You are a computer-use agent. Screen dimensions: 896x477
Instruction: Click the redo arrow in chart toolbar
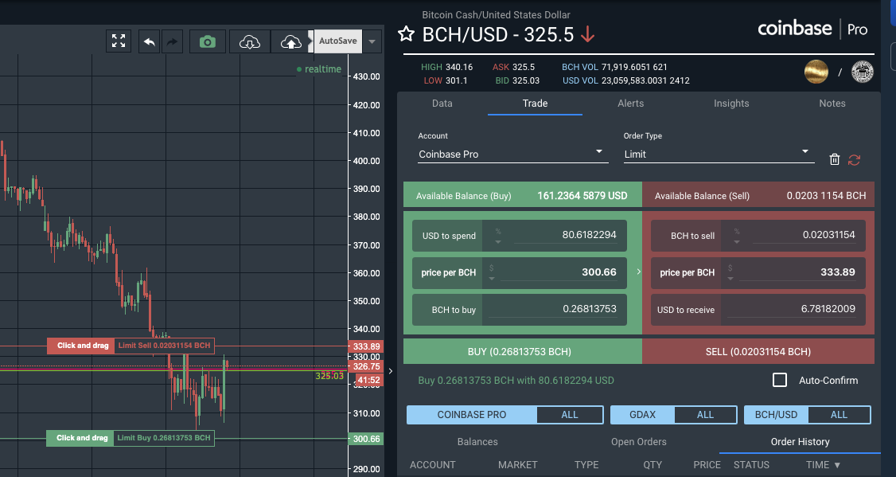[171, 41]
